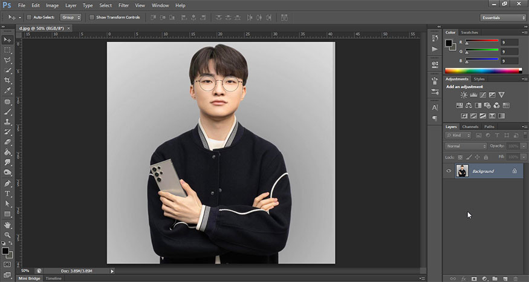
Task: Click the Vibrance adjustment icon
Action: (502, 95)
